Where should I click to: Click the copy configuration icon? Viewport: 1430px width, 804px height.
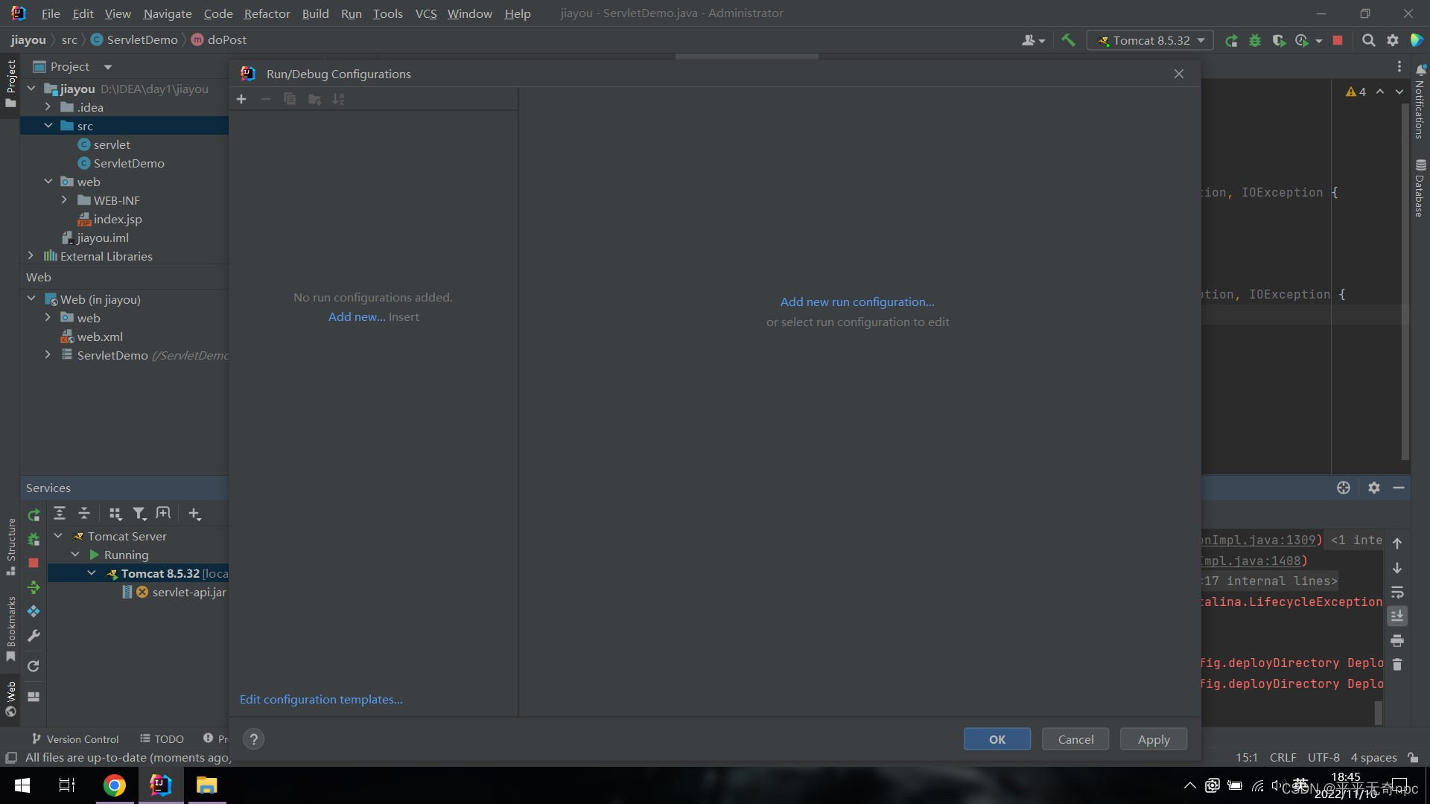(289, 98)
